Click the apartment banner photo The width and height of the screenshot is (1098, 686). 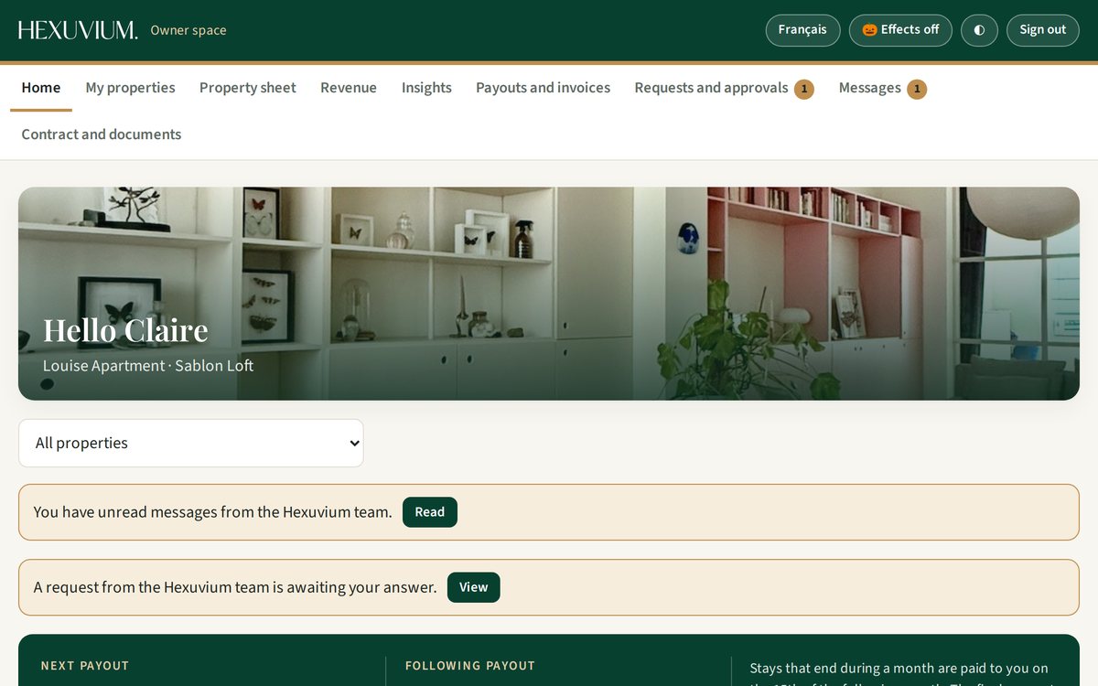click(549, 294)
